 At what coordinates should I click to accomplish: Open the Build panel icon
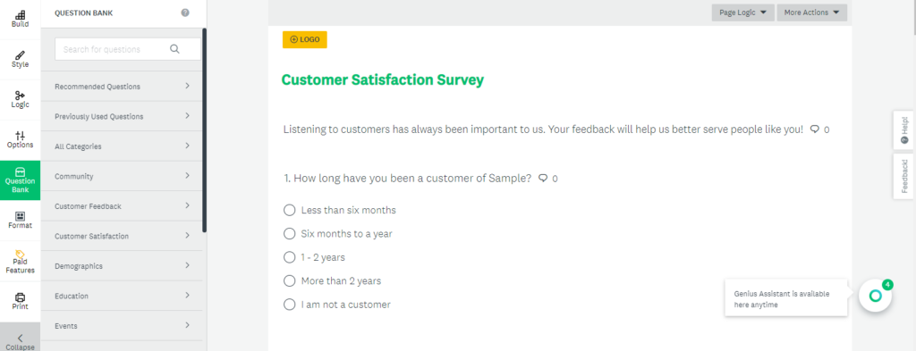(20, 14)
